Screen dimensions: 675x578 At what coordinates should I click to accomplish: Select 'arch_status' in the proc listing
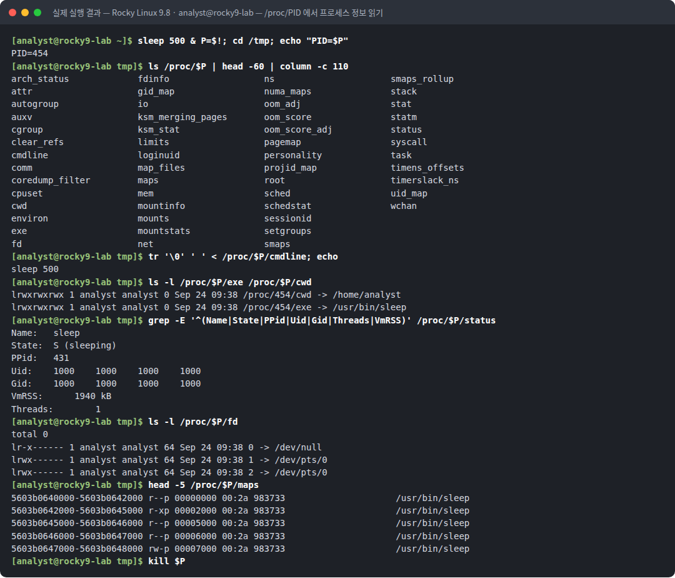click(40, 79)
